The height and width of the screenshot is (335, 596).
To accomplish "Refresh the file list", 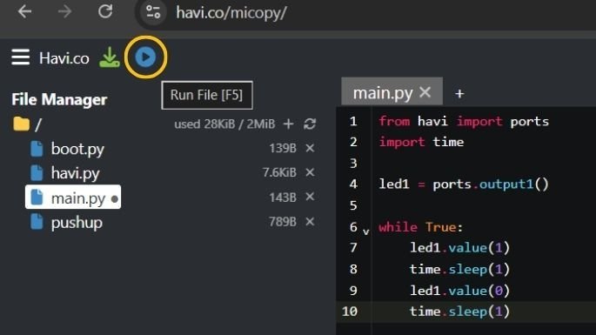I will (310, 124).
